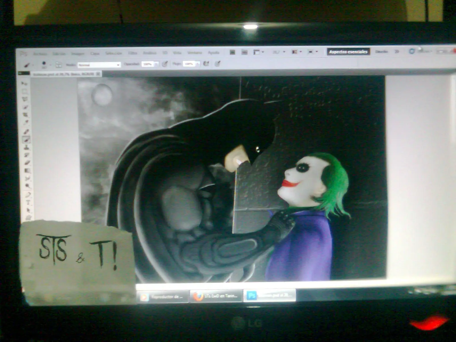Screen dimensions: 456x342
Task: Open the Ventana menu
Action: (194, 53)
